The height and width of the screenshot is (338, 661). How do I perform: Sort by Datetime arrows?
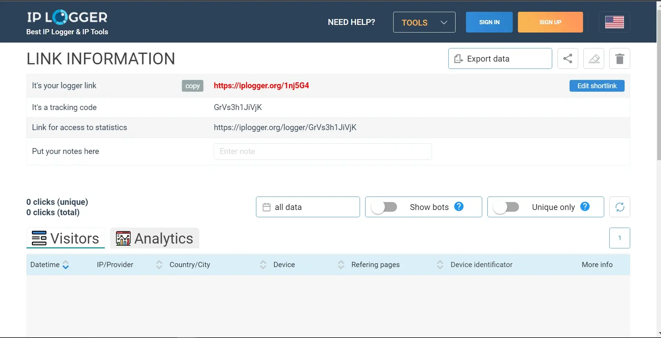(65, 265)
